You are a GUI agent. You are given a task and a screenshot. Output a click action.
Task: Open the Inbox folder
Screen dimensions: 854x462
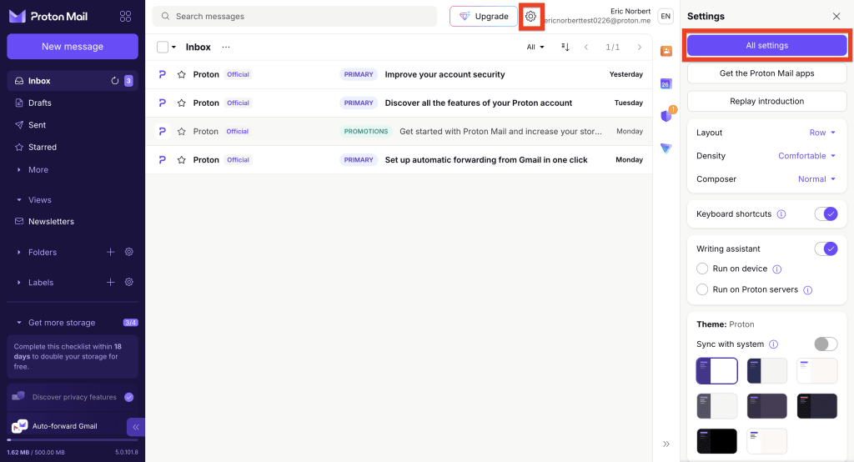(x=73, y=81)
